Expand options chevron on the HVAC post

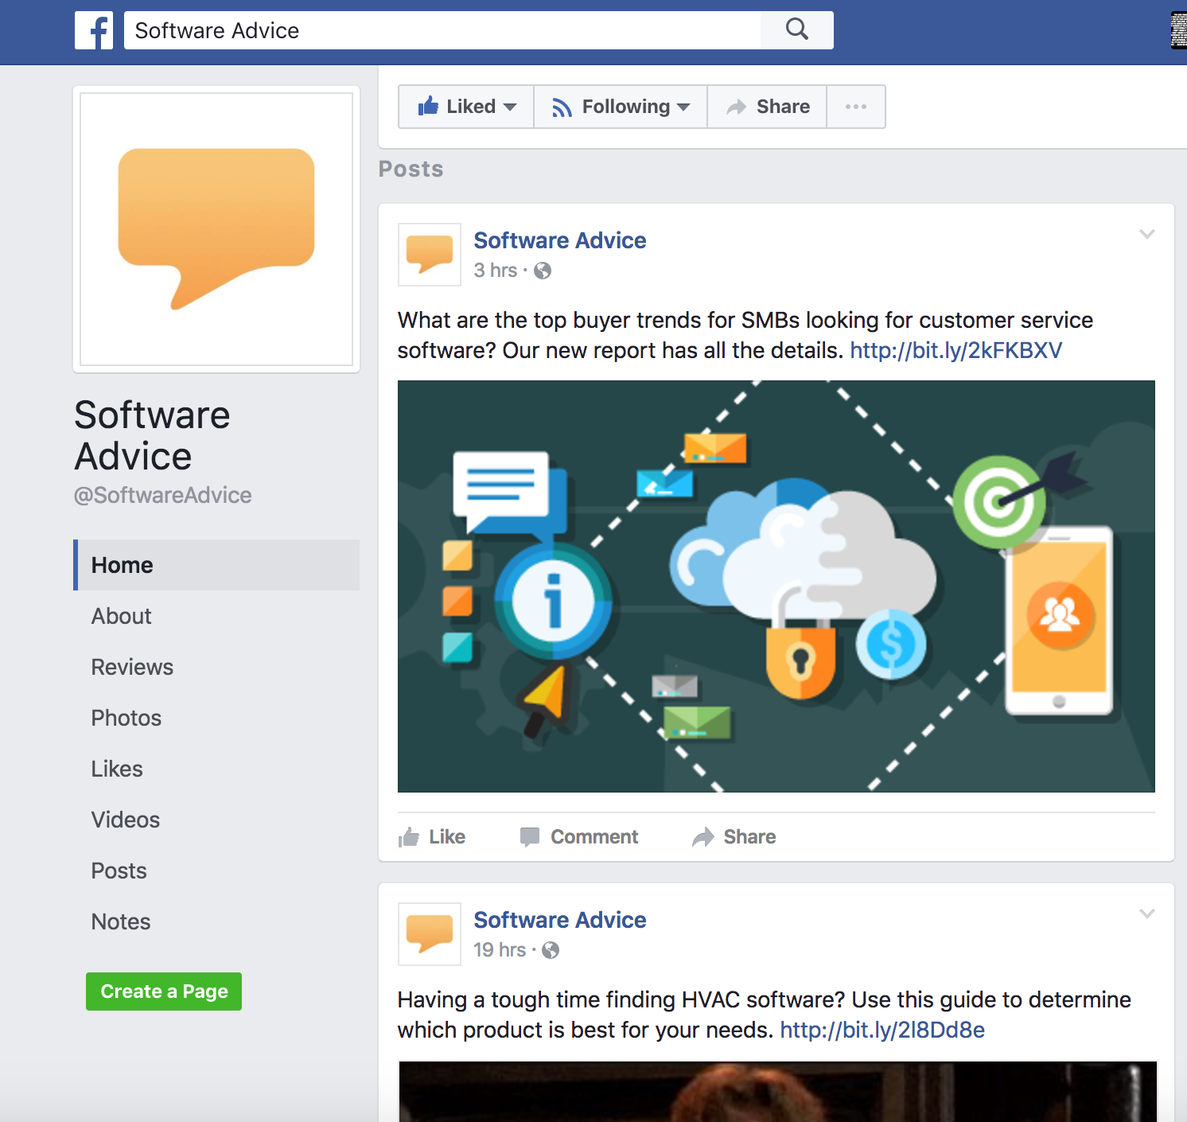tap(1146, 914)
